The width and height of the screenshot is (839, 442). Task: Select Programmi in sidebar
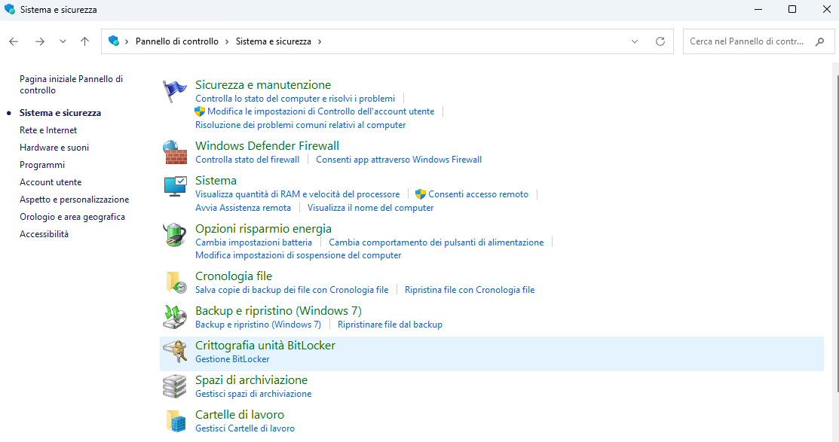click(42, 165)
